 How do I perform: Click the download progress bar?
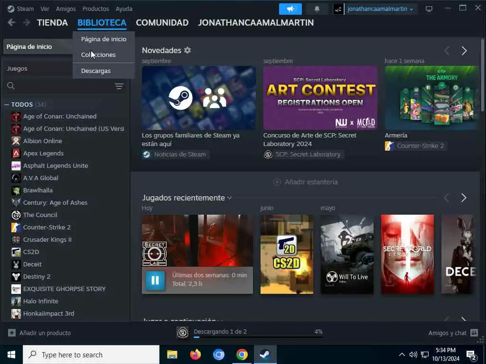tap(258, 337)
